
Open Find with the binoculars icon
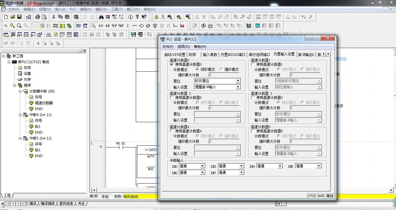pyautogui.click(x=101, y=17)
